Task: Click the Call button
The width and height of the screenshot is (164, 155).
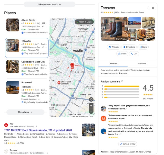Action: 134,54
